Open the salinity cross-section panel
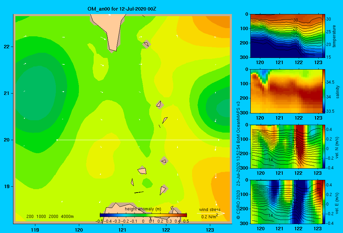Screen dimensions: 343x233 point(286,91)
